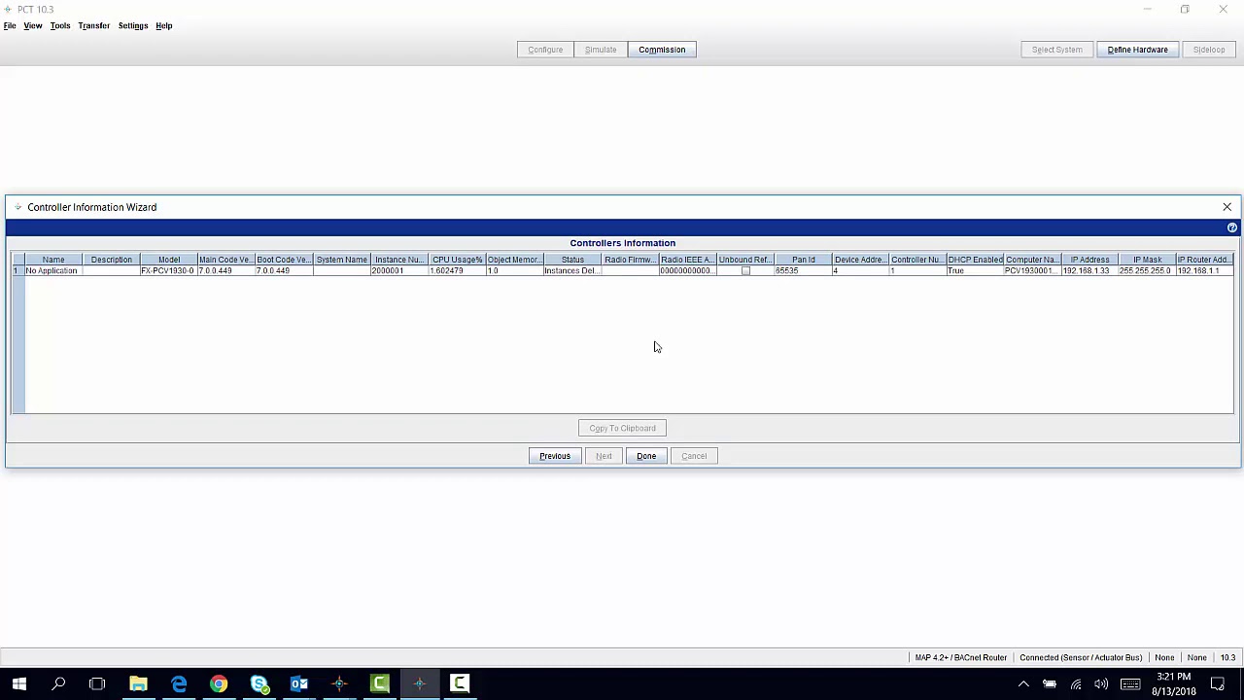Click the Next wizard button
Screen dimensions: 1244x700
(x=604, y=456)
